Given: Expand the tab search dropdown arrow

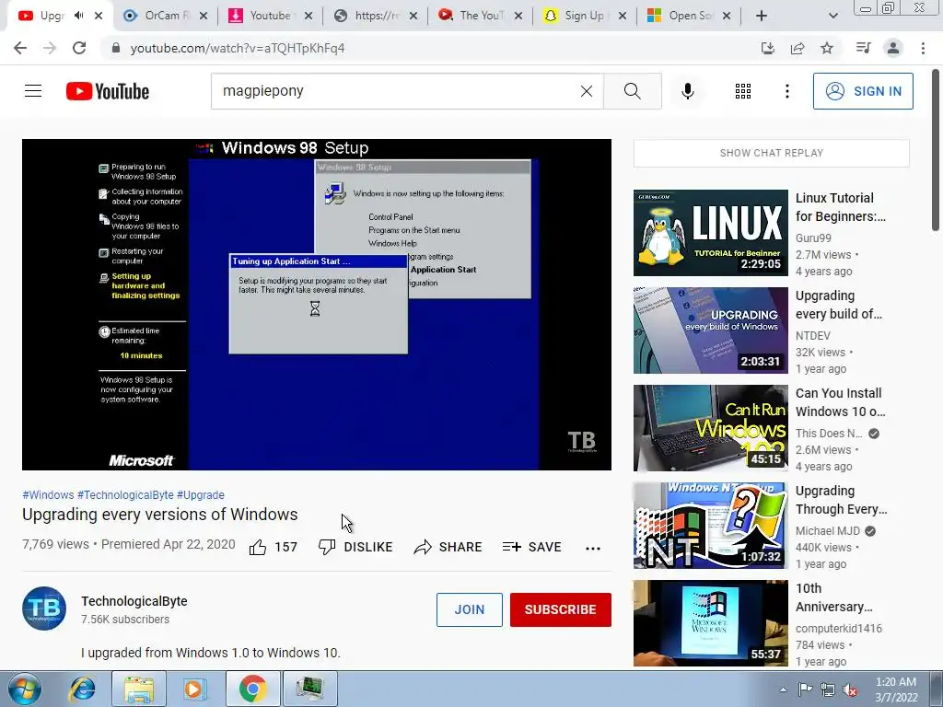Looking at the screenshot, I should tap(832, 16).
